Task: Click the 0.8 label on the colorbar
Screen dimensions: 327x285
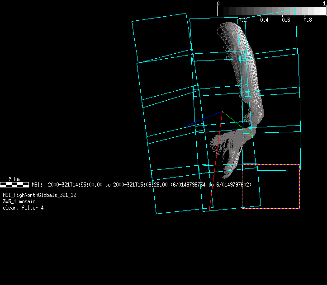Action: pyautogui.click(x=308, y=20)
